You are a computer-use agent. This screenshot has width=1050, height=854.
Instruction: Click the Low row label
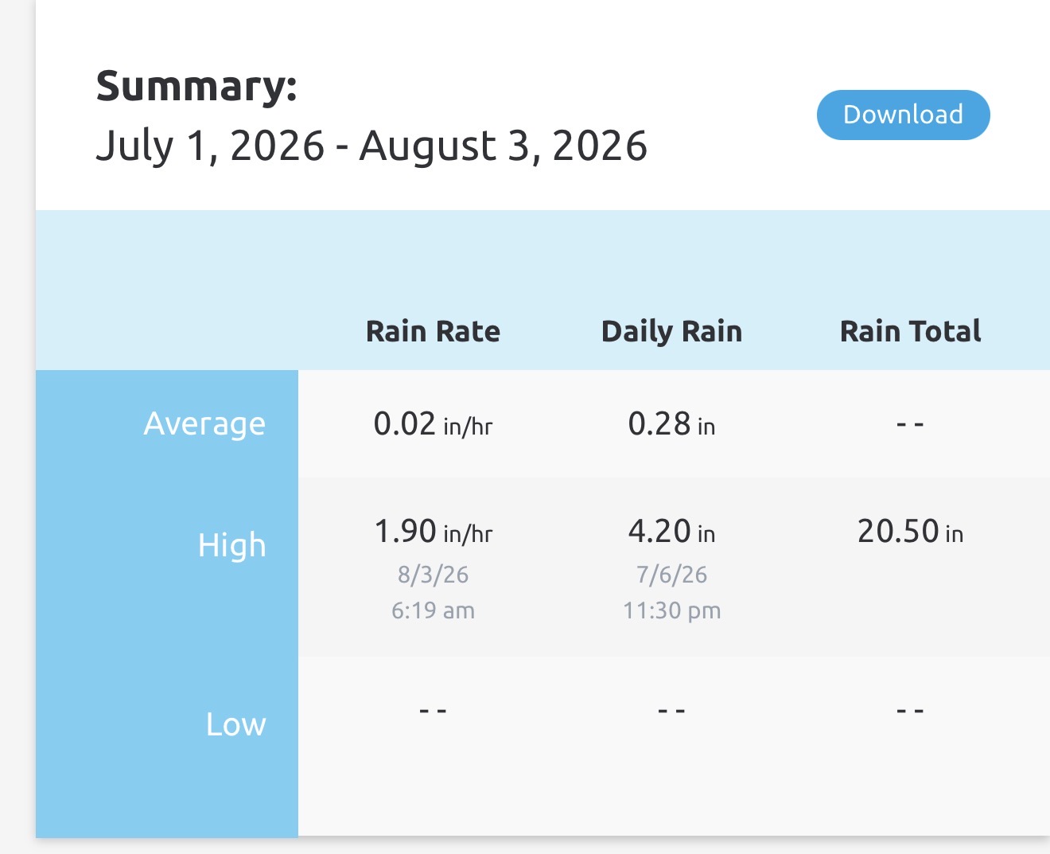tap(235, 724)
